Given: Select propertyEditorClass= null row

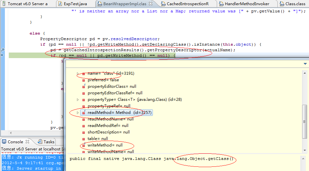Looking at the screenshot, I should (112, 86).
